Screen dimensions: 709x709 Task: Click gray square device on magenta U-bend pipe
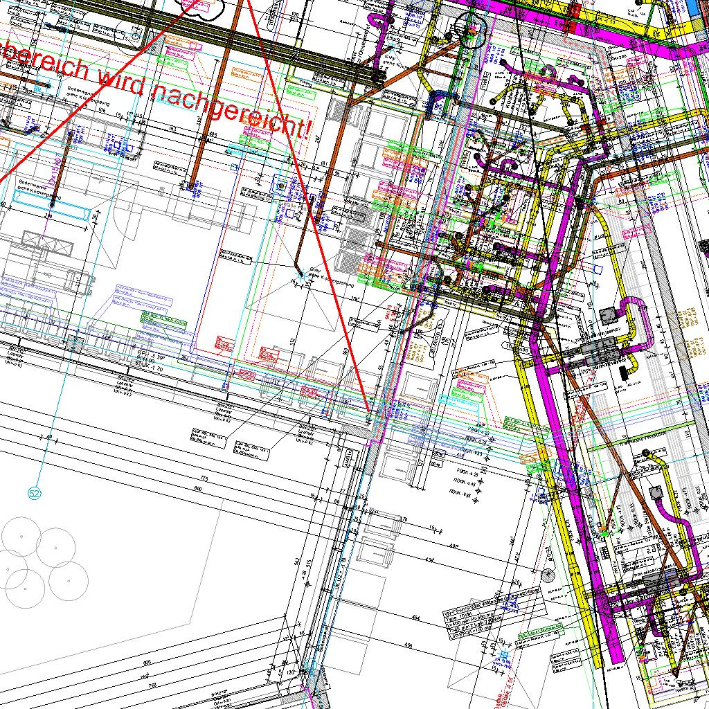point(609,316)
